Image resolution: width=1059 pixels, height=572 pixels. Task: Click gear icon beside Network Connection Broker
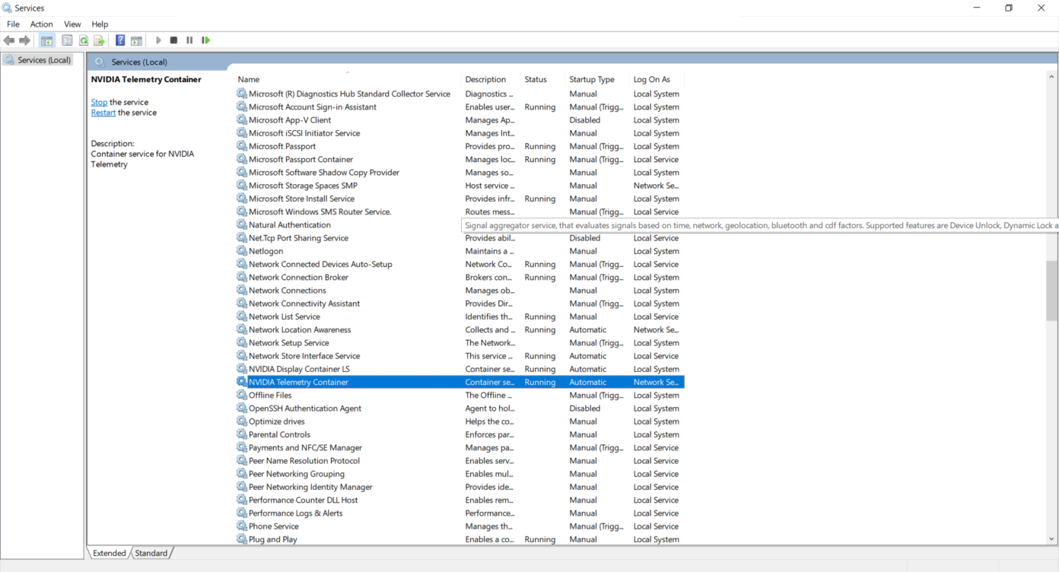pyautogui.click(x=242, y=278)
